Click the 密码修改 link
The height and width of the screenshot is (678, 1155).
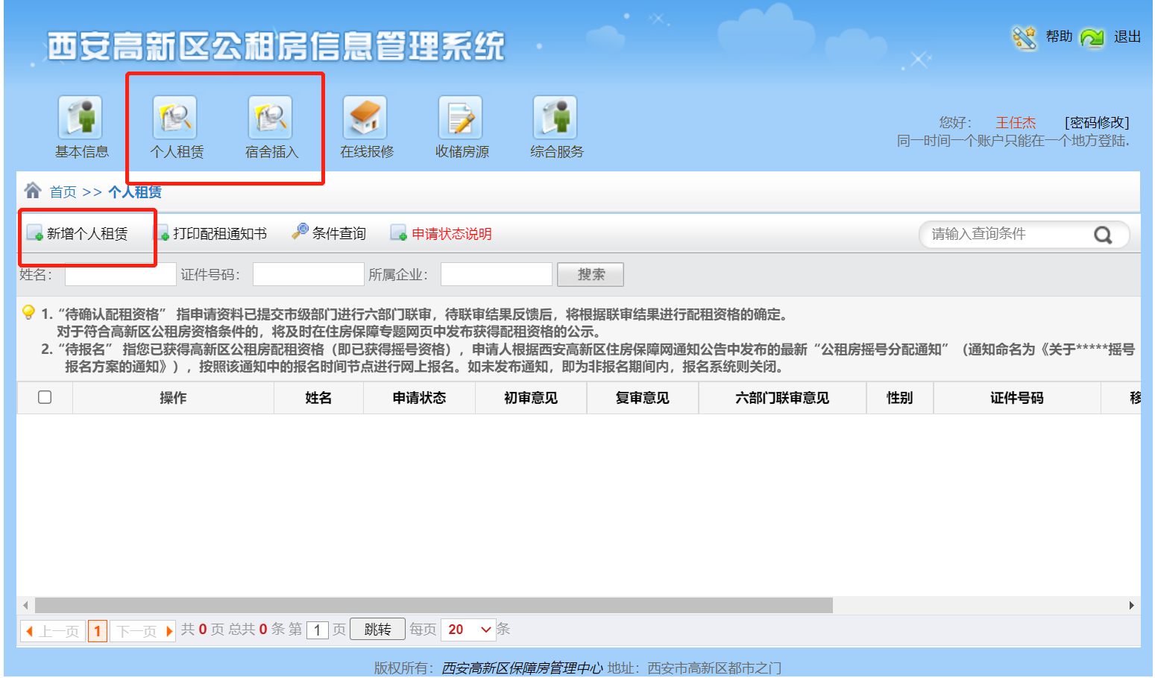click(1096, 123)
